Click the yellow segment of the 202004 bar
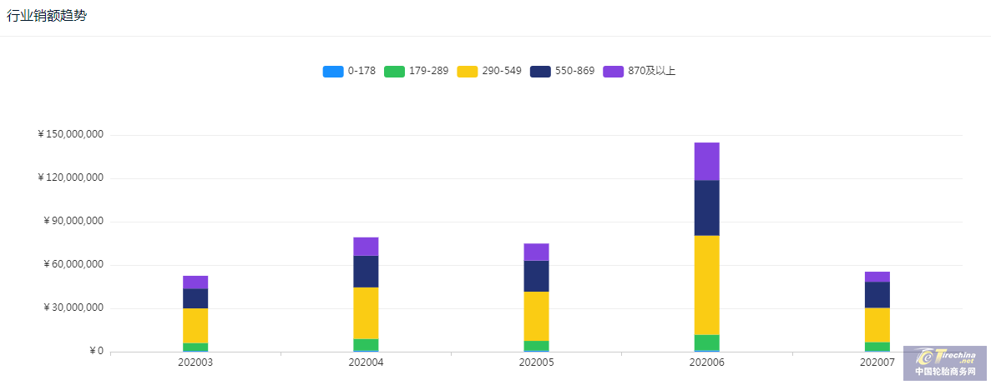This screenshot has height=385, width=991. click(x=366, y=313)
